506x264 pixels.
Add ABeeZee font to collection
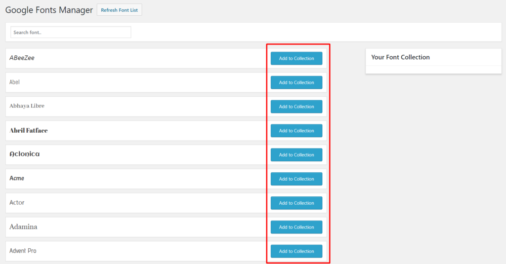pyautogui.click(x=296, y=58)
